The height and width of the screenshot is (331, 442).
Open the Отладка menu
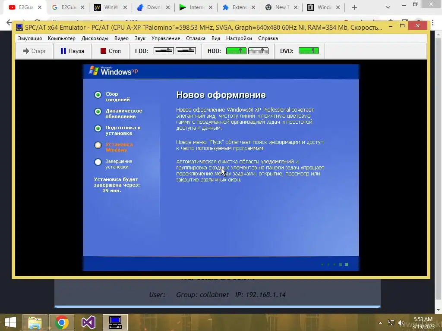(196, 38)
